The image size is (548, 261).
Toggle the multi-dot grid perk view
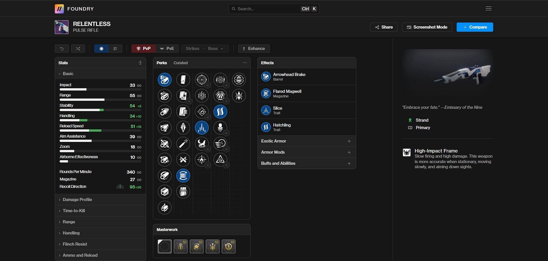coord(115,49)
